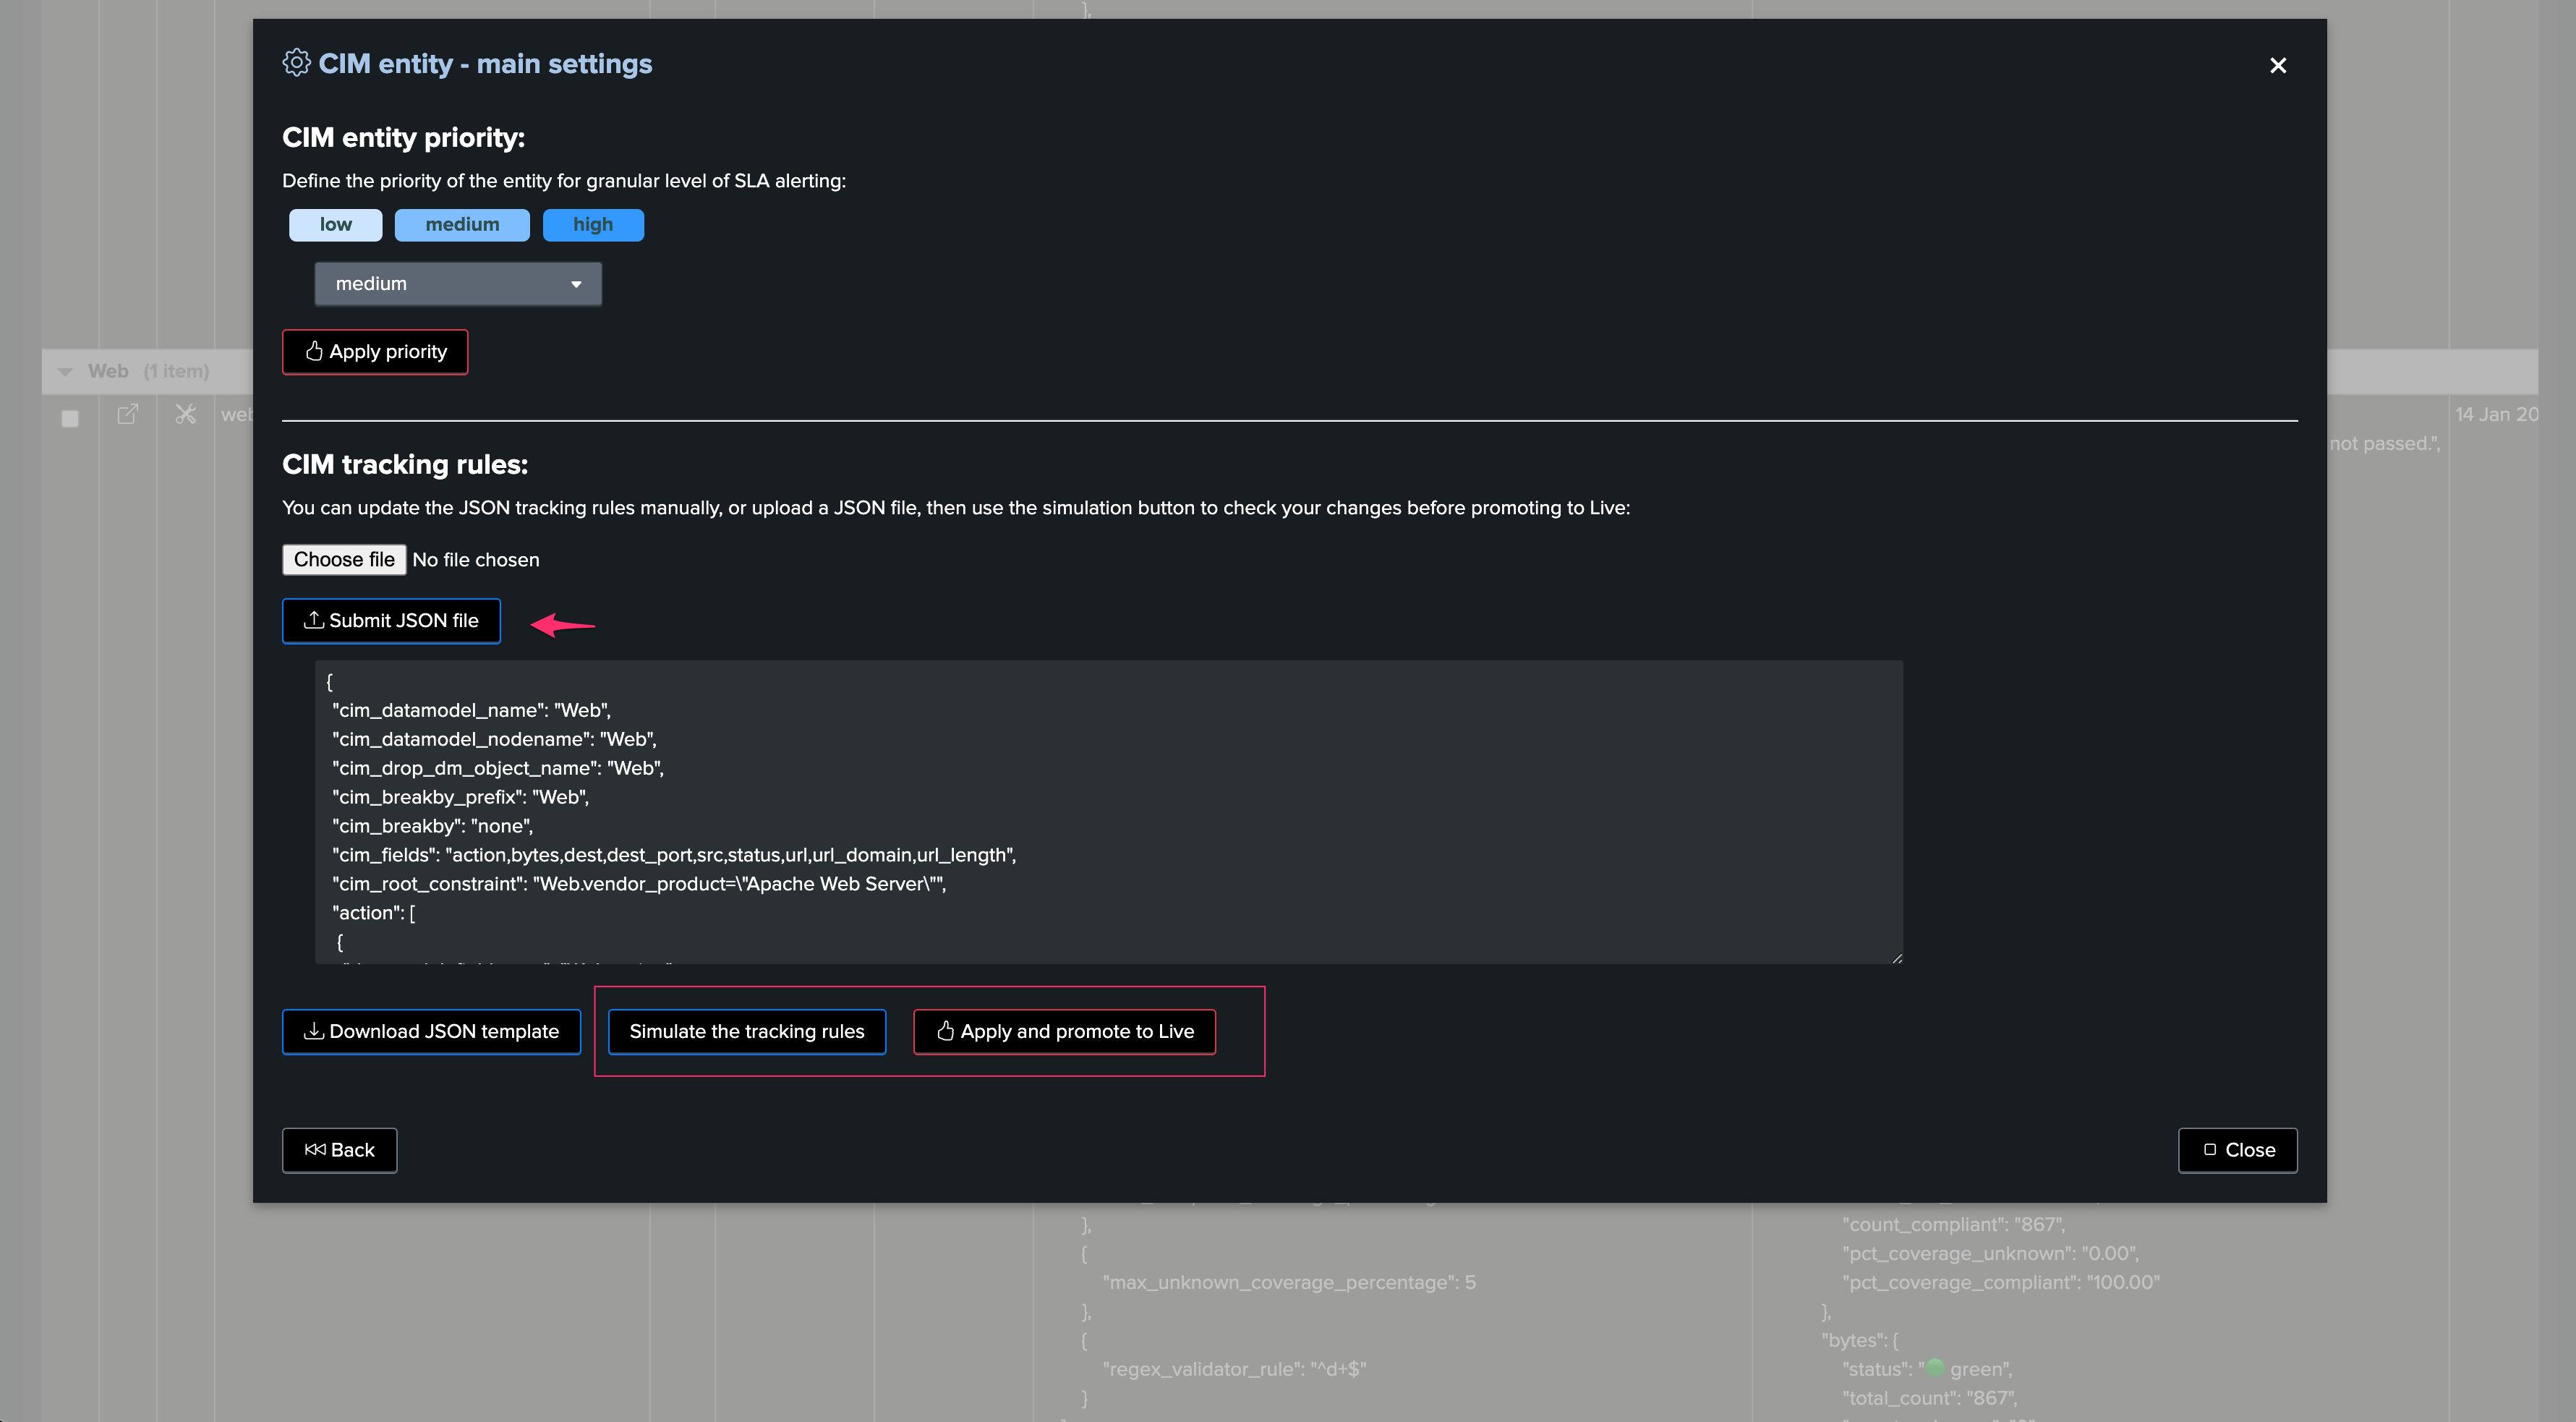2576x1422 pixels.
Task: Collapse the Web (1 item) group
Action: pos(65,372)
